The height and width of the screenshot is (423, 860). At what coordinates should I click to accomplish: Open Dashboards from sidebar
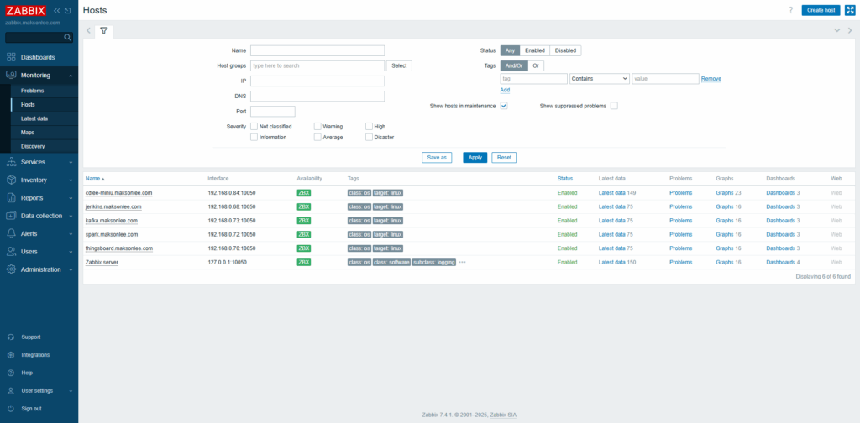[38, 58]
